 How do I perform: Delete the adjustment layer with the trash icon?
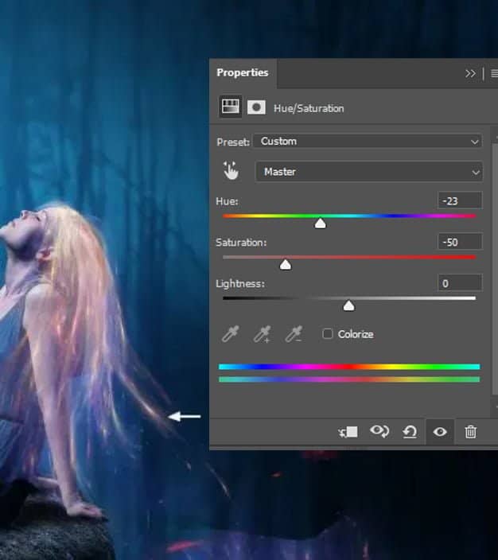pos(471,432)
